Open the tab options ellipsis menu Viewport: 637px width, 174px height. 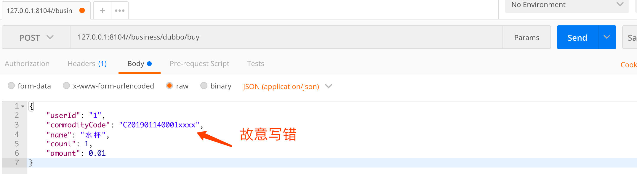pyautogui.click(x=120, y=11)
